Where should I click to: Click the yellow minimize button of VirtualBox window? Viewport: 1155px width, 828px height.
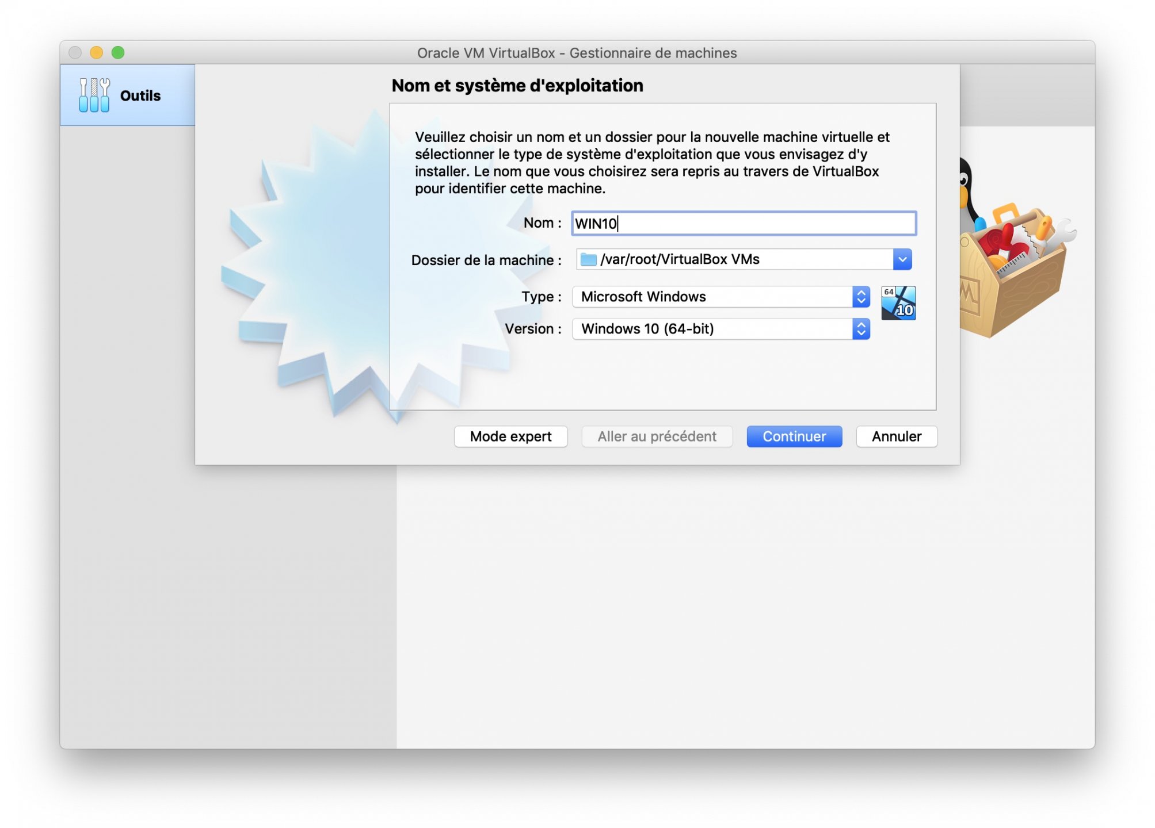tap(96, 52)
